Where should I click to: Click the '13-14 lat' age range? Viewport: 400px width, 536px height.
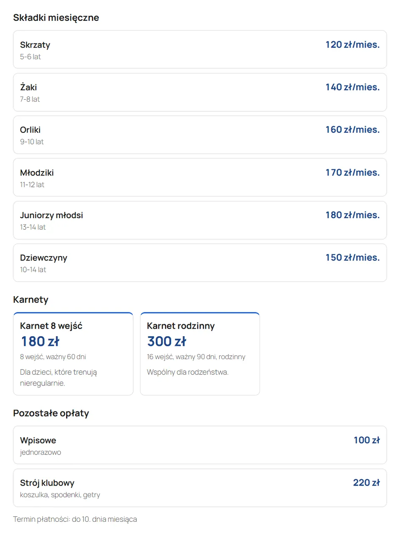tap(33, 227)
